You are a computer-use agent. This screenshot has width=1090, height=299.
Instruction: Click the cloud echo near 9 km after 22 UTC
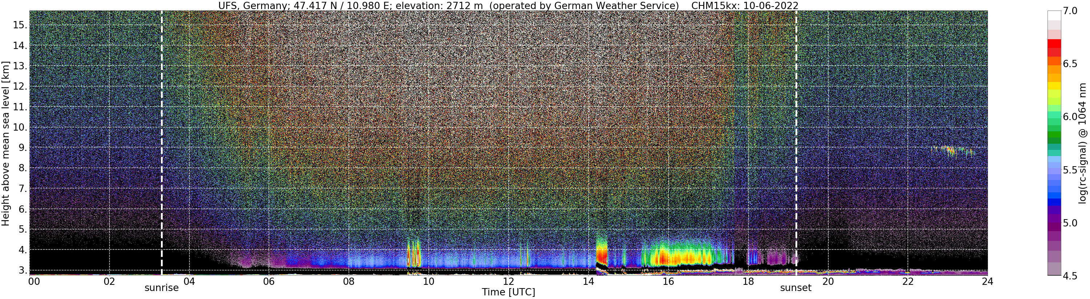(953, 151)
